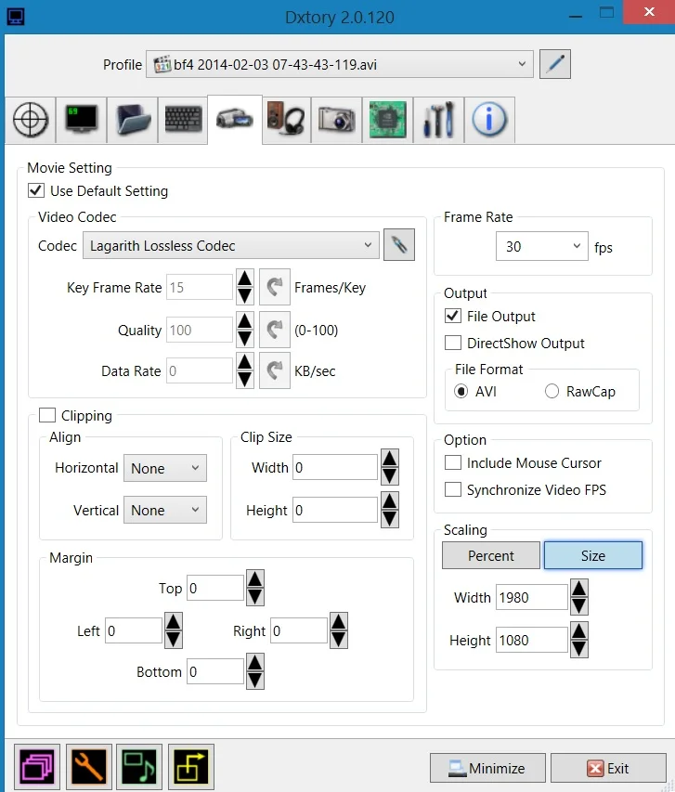The height and width of the screenshot is (792, 675).
Task: Click the Scaling Height field showing 1080
Action: (x=531, y=640)
